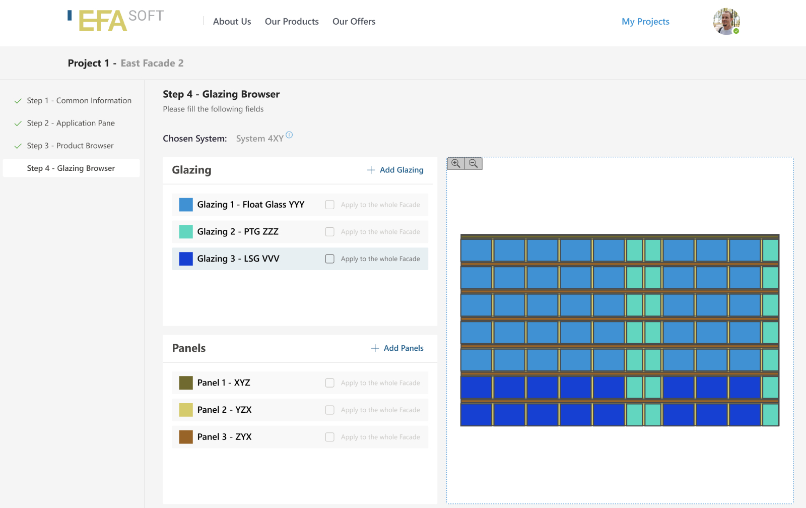The height and width of the screenshot is (508, 806).
Task: Click the Panel 1 olive color swatch
Action: (x=186, y=383)
